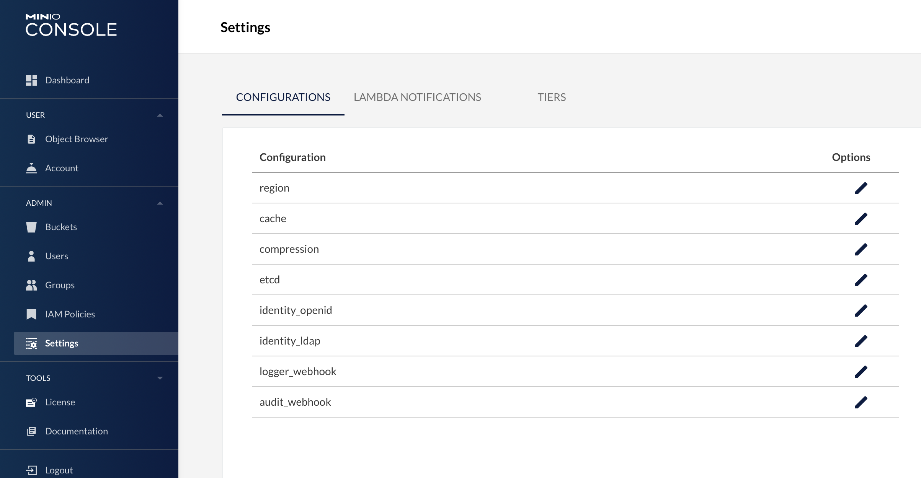Log out using Logout item

point(59,470)
